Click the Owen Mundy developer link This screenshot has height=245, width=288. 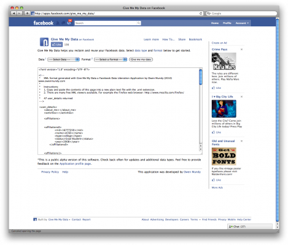click(x=192, y=172)
